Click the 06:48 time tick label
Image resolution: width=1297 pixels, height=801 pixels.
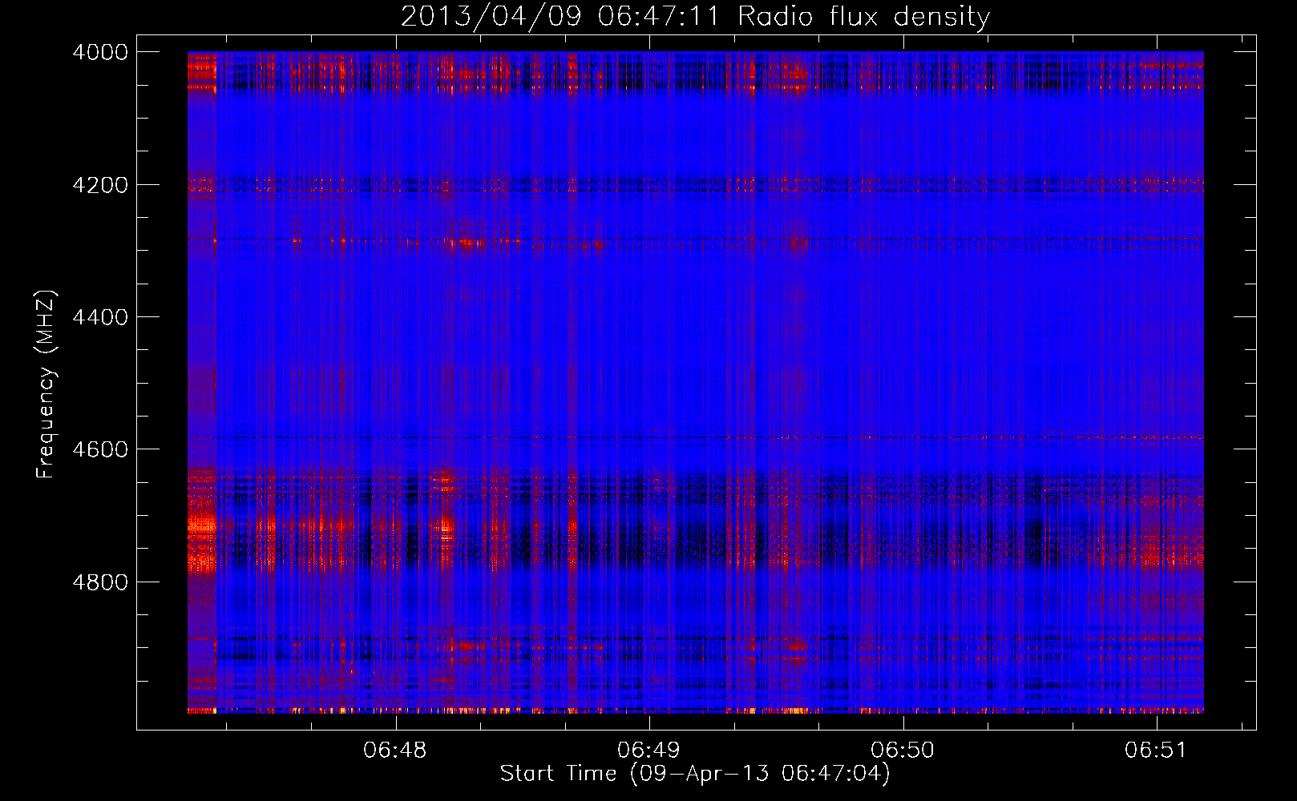coord(395,750)
